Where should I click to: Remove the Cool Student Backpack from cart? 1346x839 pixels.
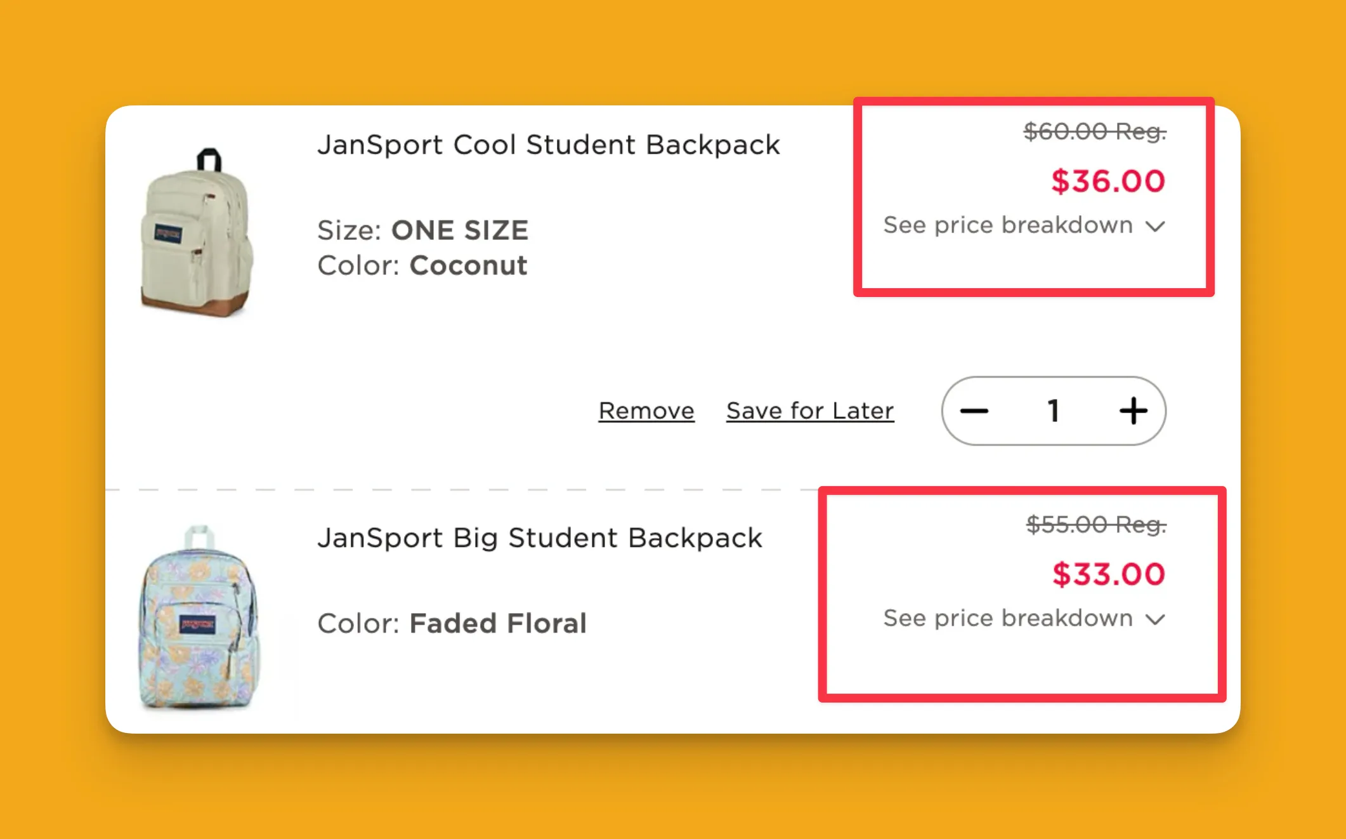coord(646,411)
